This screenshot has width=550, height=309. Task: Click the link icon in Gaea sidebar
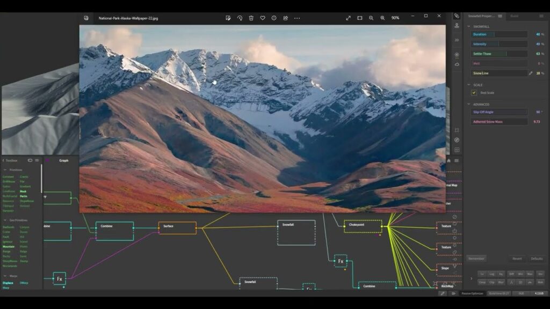(457, 16)
